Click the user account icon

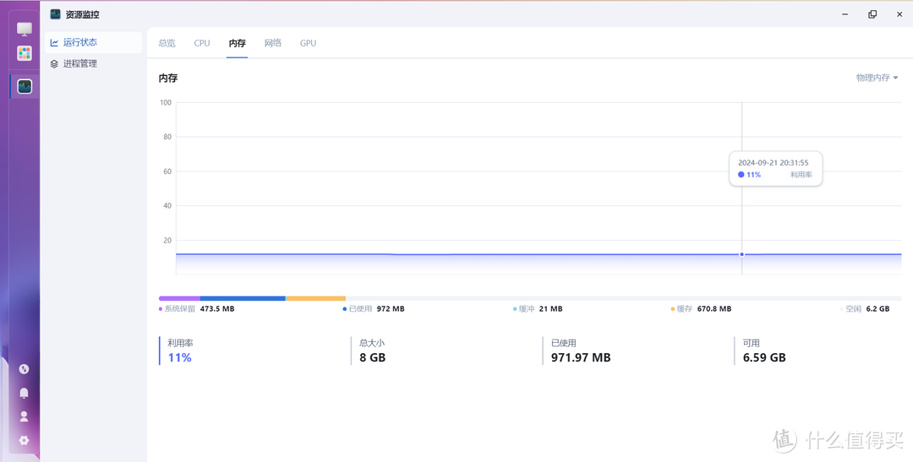(x=24, y=416)
